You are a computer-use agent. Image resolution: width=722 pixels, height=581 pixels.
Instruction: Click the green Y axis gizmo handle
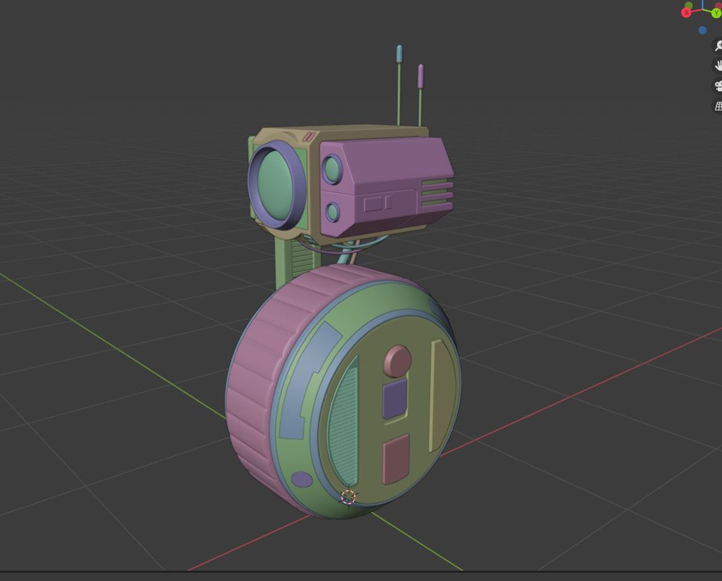point(716,12)
